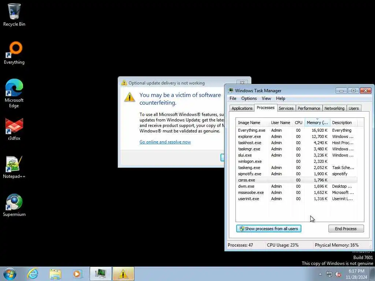Switch to the Processes tab
This screenshot has height=281, width=375.
(266, 108)
